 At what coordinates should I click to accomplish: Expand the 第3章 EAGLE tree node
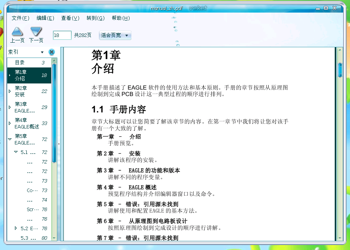10,107
